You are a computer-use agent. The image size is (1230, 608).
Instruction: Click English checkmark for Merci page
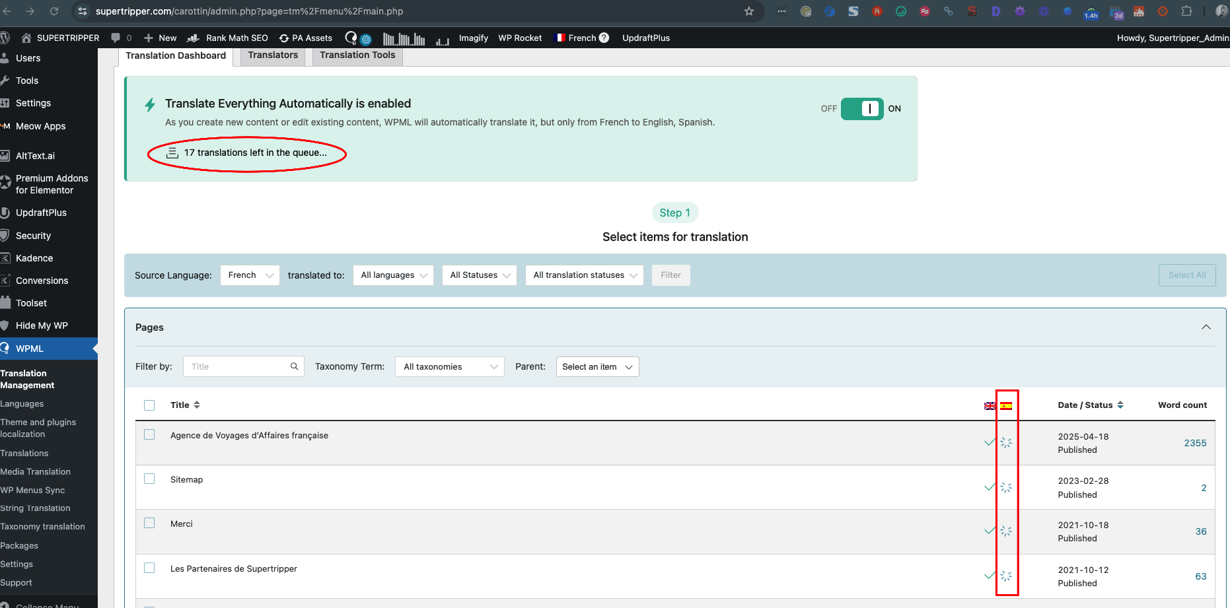tap(990, 531)
